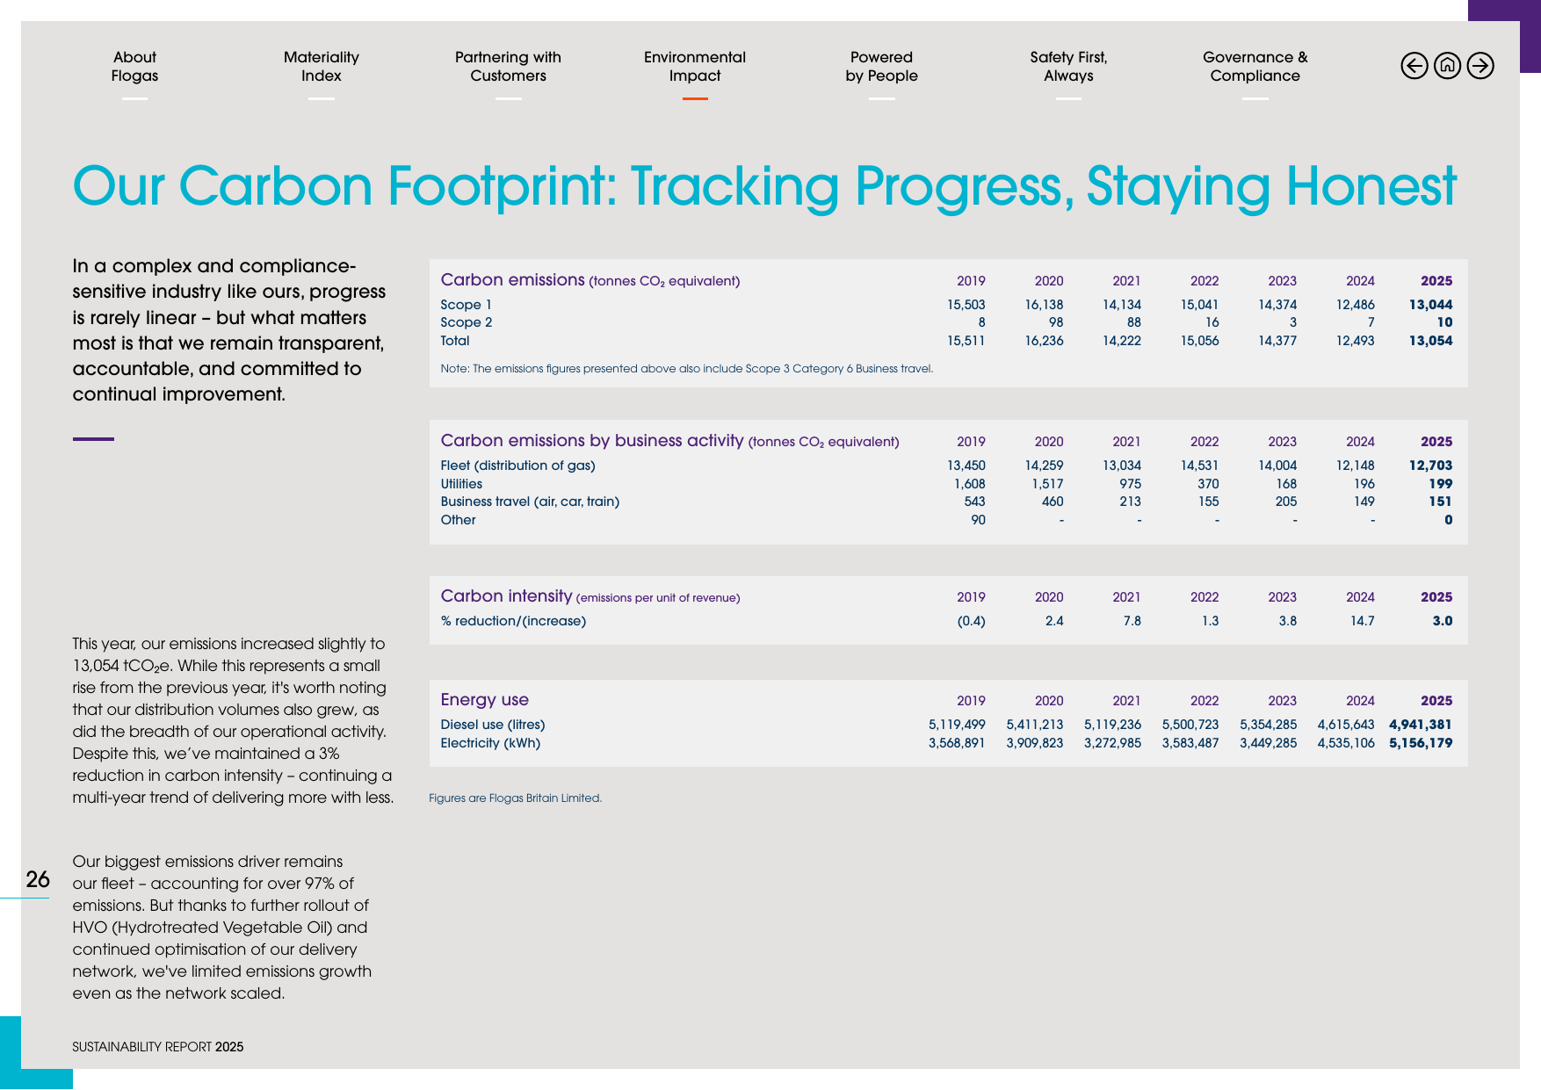Screen dimensions: 1541x1090
Task: Select the Energy use table heading
Action: [484, 700]
